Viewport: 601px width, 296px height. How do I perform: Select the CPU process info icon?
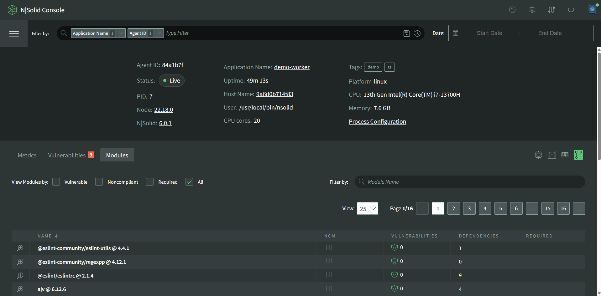click(538, 155)
